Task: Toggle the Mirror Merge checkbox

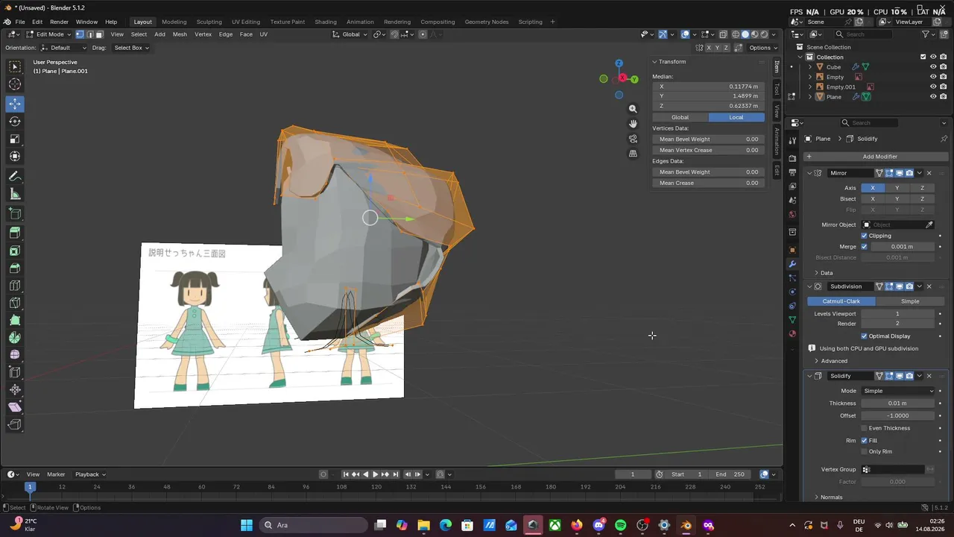Action: click(864, 247)
